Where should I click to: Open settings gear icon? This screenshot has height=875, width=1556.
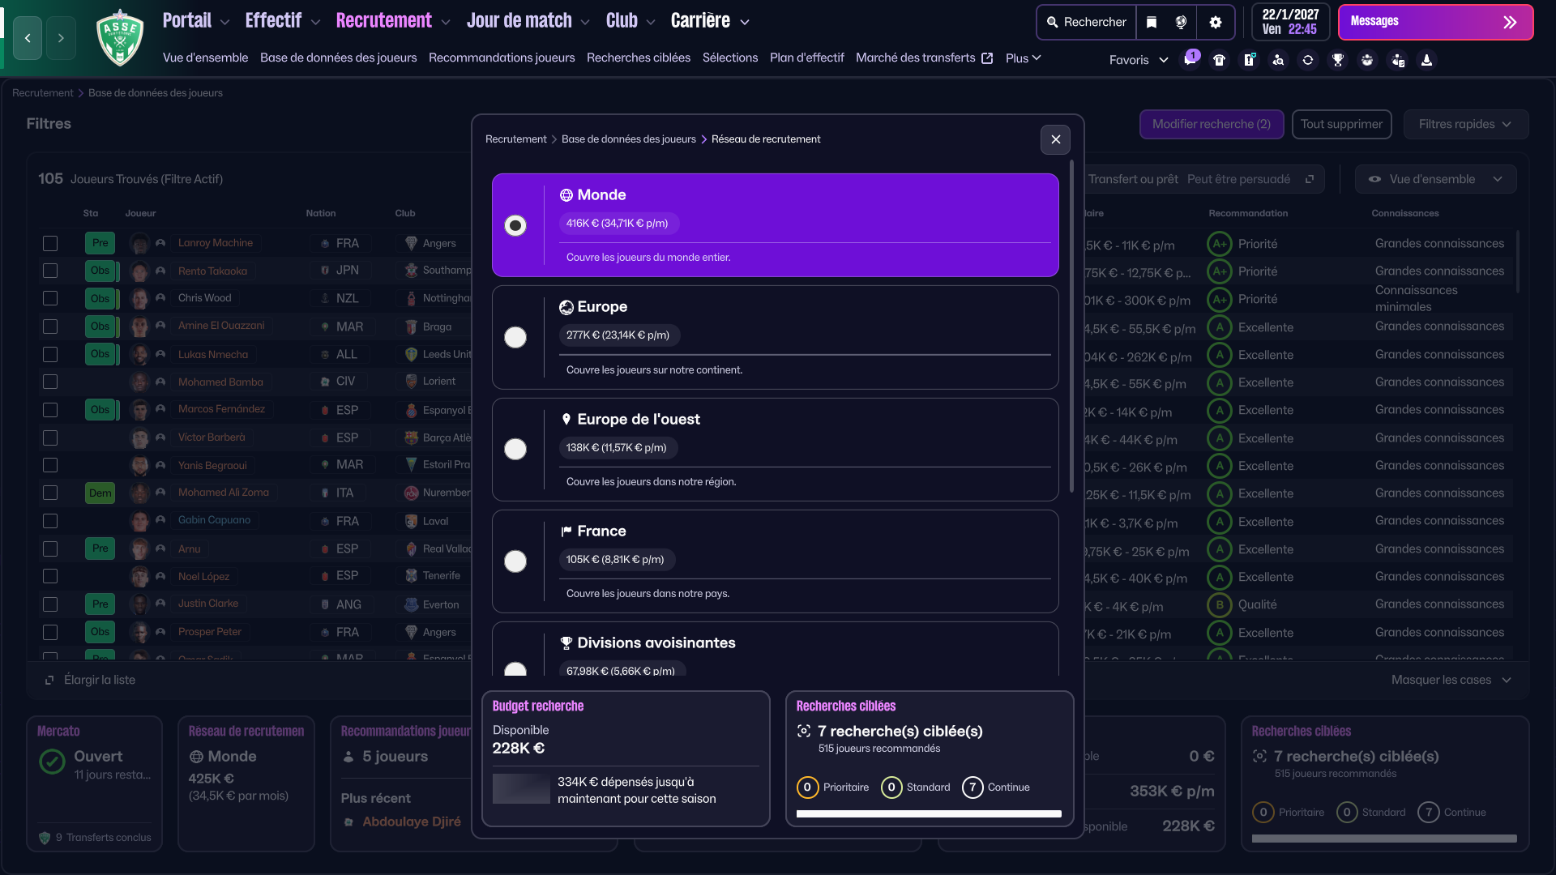(1215, 22)
